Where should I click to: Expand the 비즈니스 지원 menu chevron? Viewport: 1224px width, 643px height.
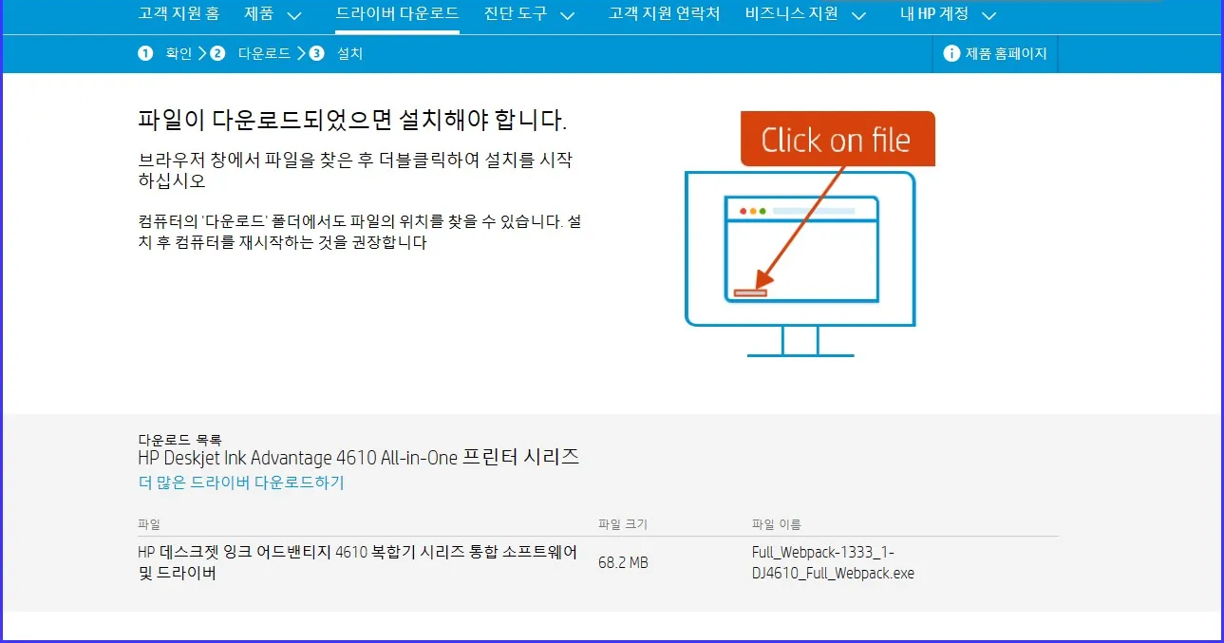tap(858, 15)
